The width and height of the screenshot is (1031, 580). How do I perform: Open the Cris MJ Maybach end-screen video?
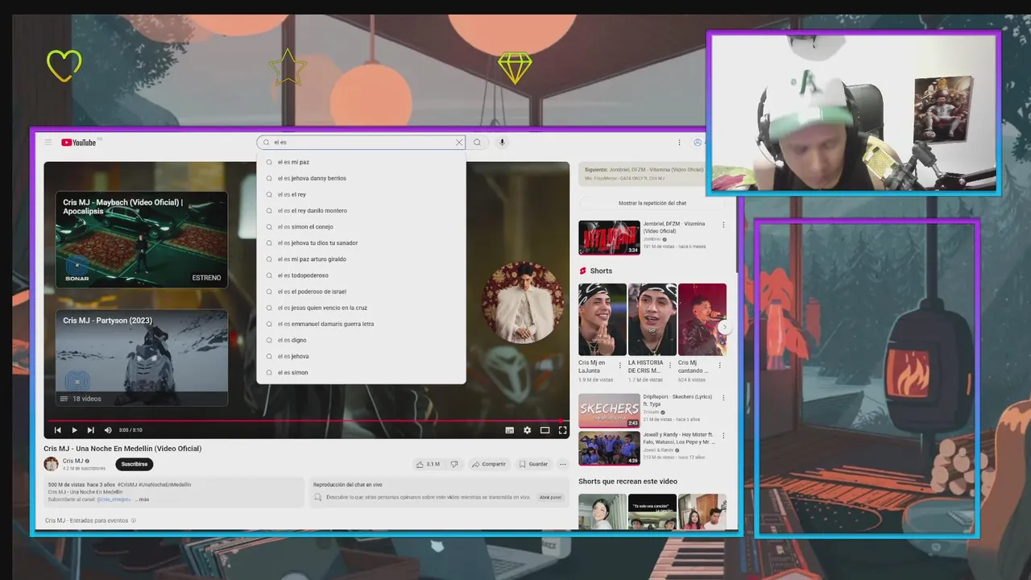pyautogui.click(x=141, y=239)
